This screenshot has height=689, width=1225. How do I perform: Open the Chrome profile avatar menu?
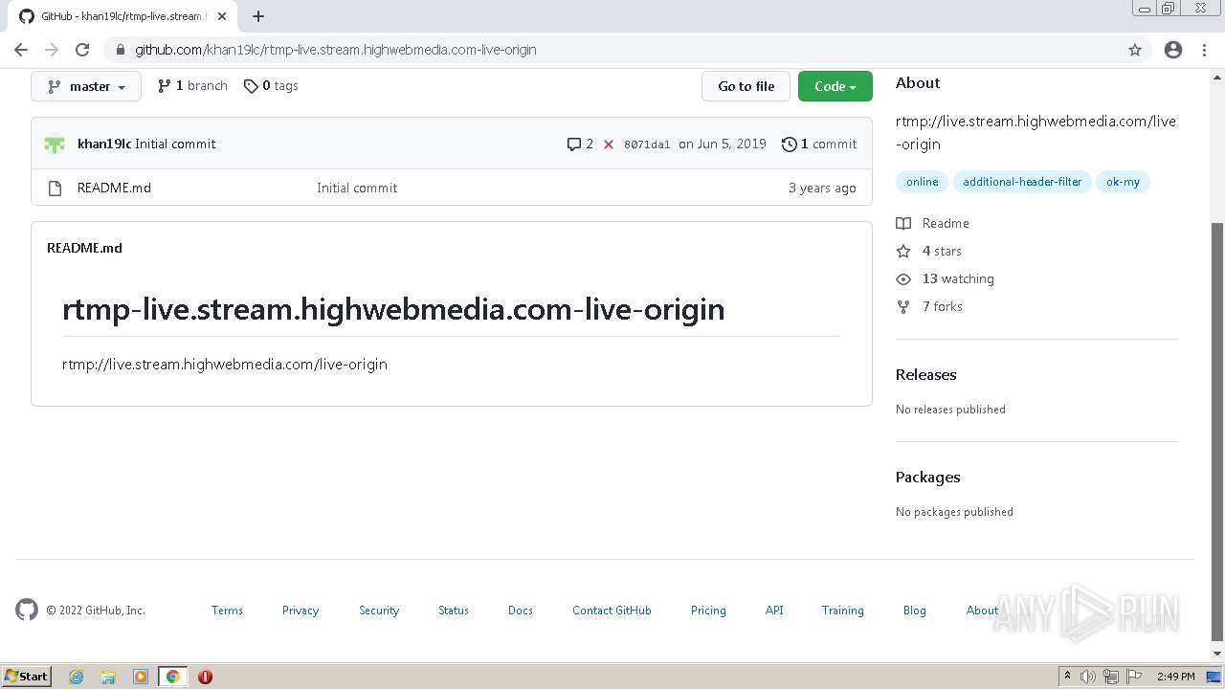point(1173,50)
